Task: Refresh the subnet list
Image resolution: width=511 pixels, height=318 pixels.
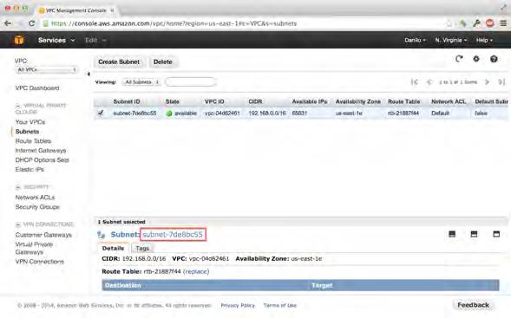Action: (x=459, y=59)
